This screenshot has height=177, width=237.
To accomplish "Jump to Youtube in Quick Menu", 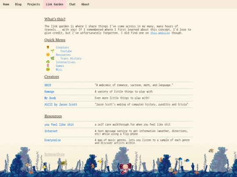I will (66, 51).
